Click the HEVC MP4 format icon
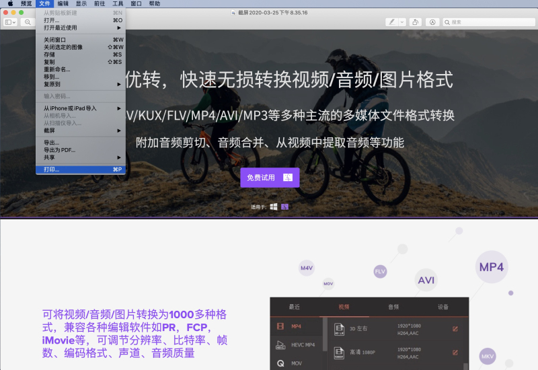The image size is (538, 370). 280,345
